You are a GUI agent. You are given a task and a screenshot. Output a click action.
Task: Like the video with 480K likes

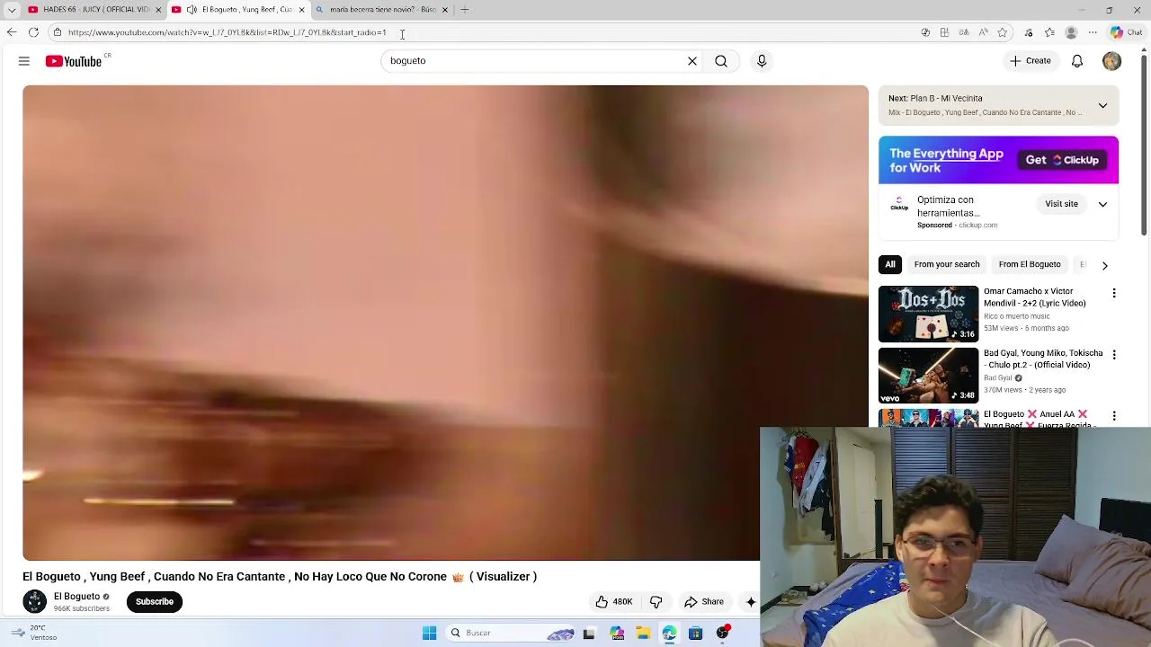[x=615, y=601]
